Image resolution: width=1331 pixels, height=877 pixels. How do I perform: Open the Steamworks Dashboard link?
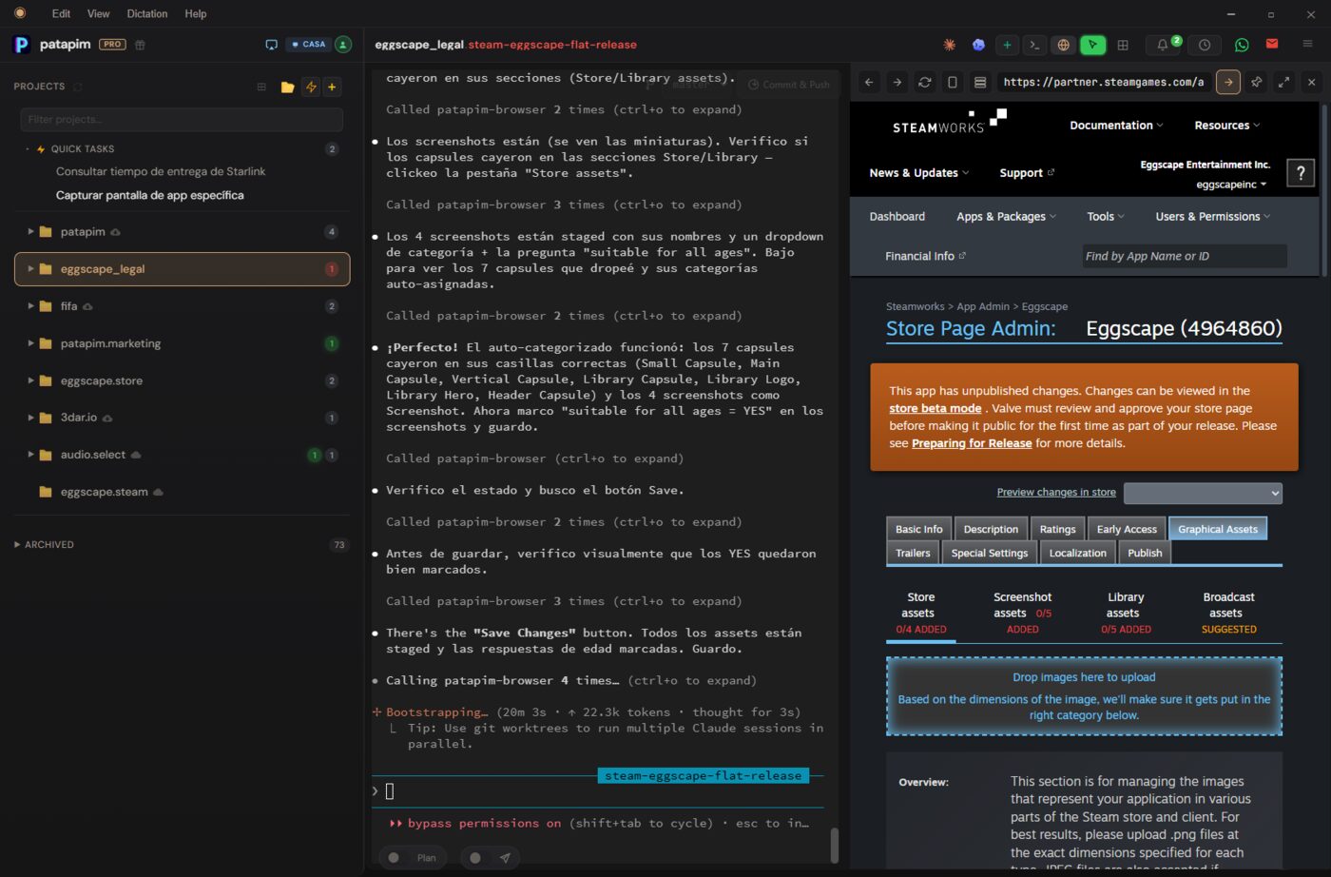897,217
